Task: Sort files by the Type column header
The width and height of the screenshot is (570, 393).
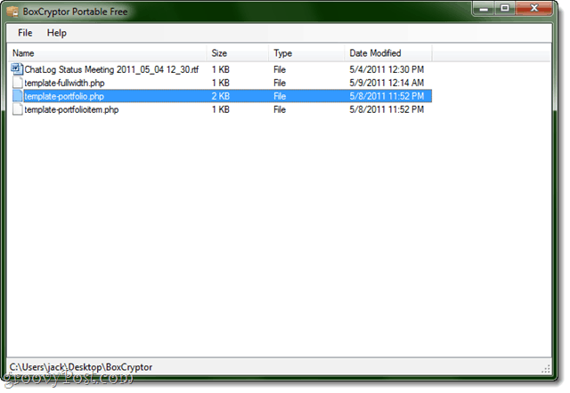Action: coord(306,53)
